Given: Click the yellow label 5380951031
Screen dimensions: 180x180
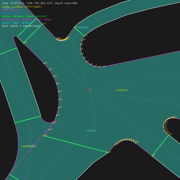Looking at the screenshot, I should pos(28,147).
